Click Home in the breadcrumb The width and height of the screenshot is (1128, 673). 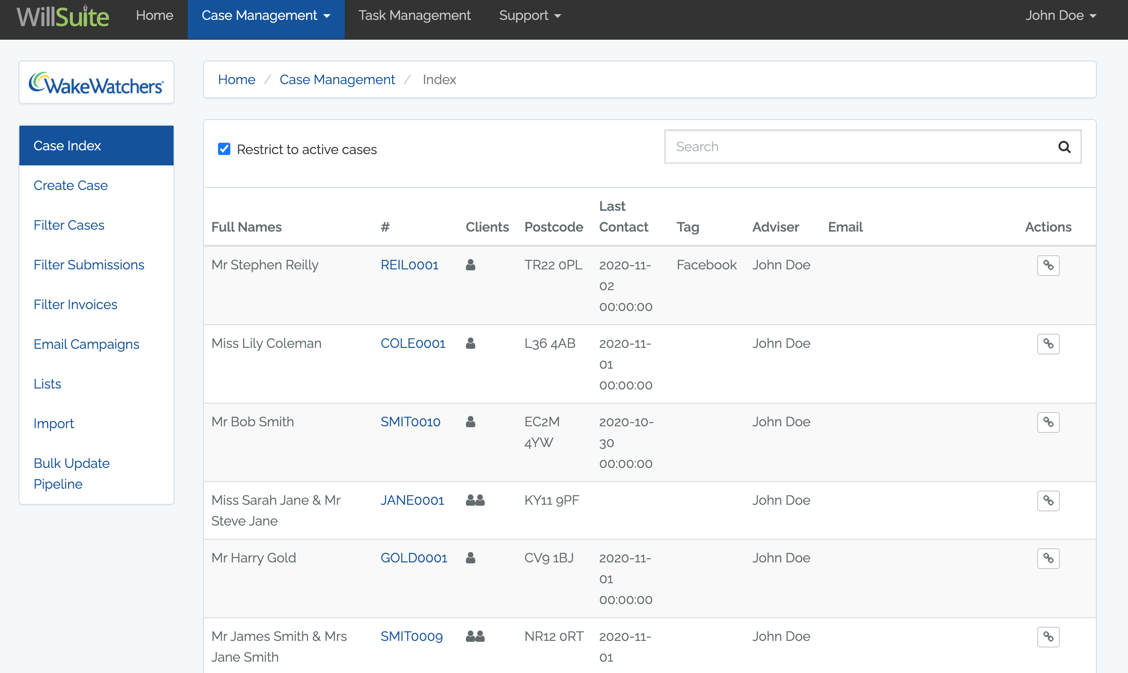click(x=236, y=79)
